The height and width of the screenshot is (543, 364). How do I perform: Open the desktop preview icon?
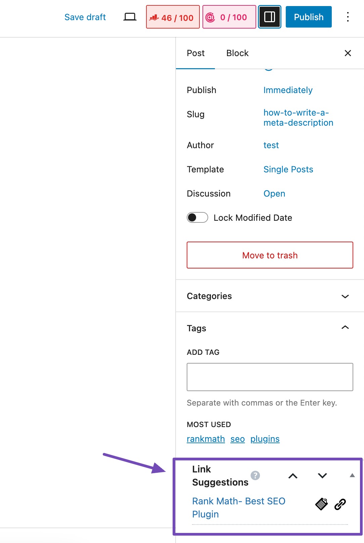tap(130, 16)
